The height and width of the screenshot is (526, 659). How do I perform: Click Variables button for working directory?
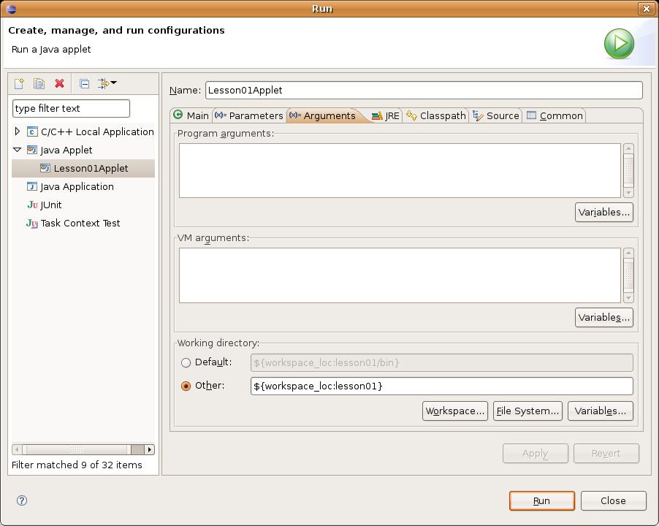pyautogui.click(x=600, y=411)
